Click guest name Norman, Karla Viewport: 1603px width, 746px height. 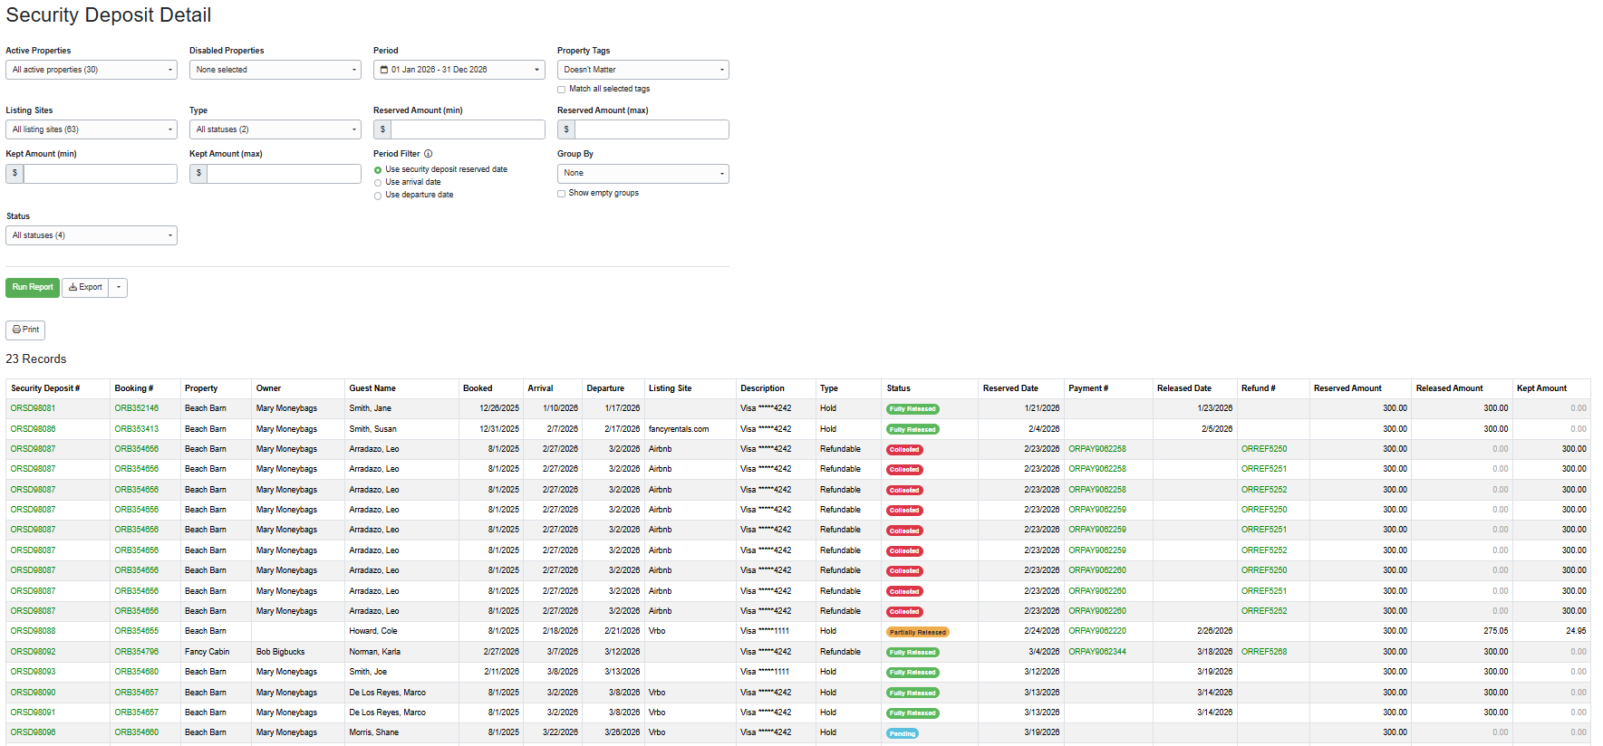375,652
